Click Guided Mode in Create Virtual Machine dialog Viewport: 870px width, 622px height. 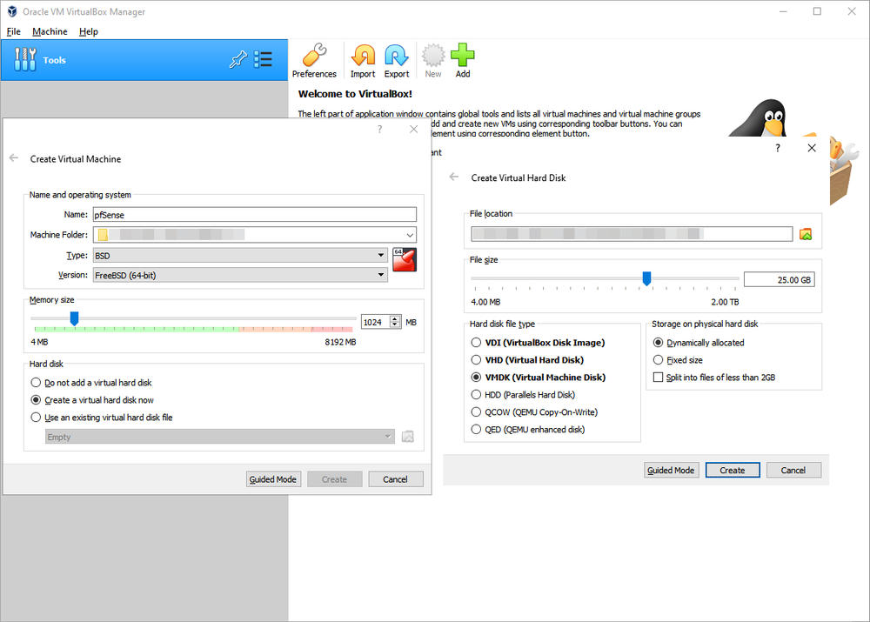point(273,478)
